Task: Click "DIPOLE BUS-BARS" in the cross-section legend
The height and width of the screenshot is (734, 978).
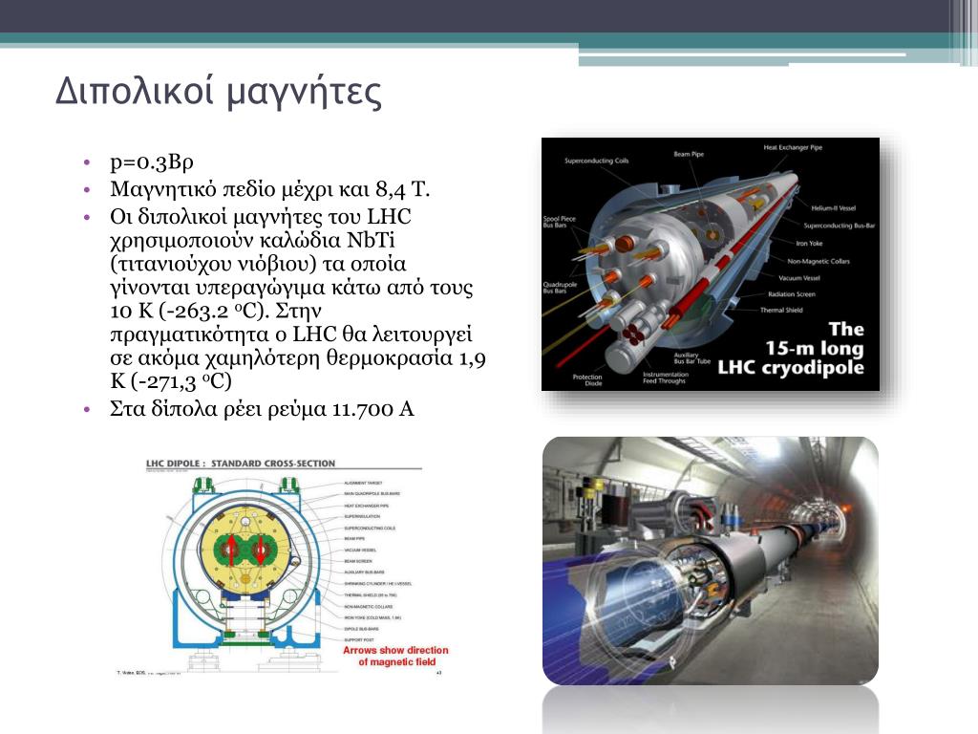Action: tap(361, 629)
